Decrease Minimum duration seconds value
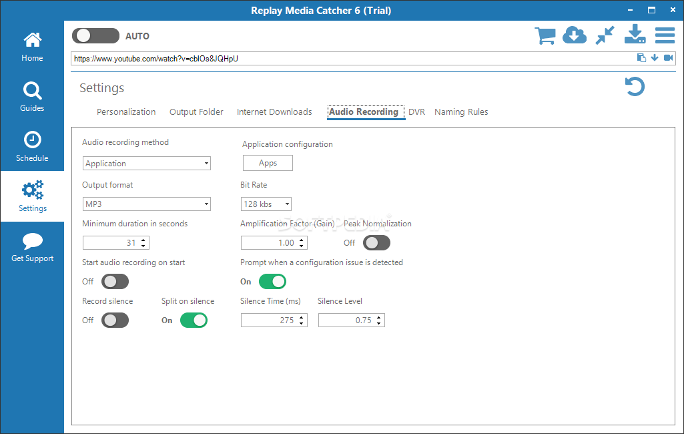Image resolution: width=684 pixels, height=434 pixels. [x=143, y=246]
